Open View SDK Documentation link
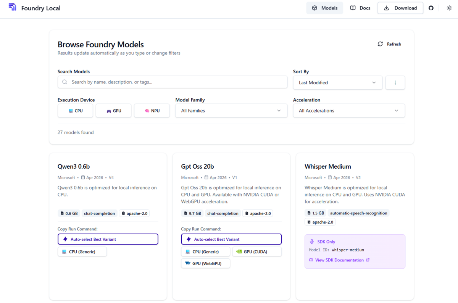 click(339, 260)
